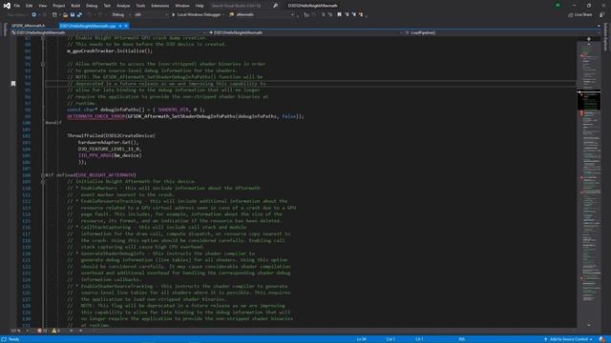
Task: Click the warning count indicator
Action: pyautogui.click(x=56, y=331)
